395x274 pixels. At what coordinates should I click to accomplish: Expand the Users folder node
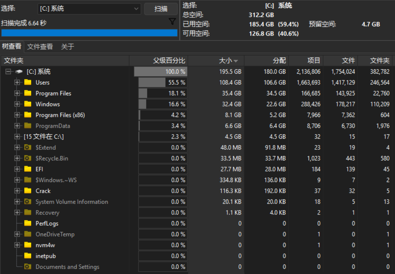pos(17,82)
